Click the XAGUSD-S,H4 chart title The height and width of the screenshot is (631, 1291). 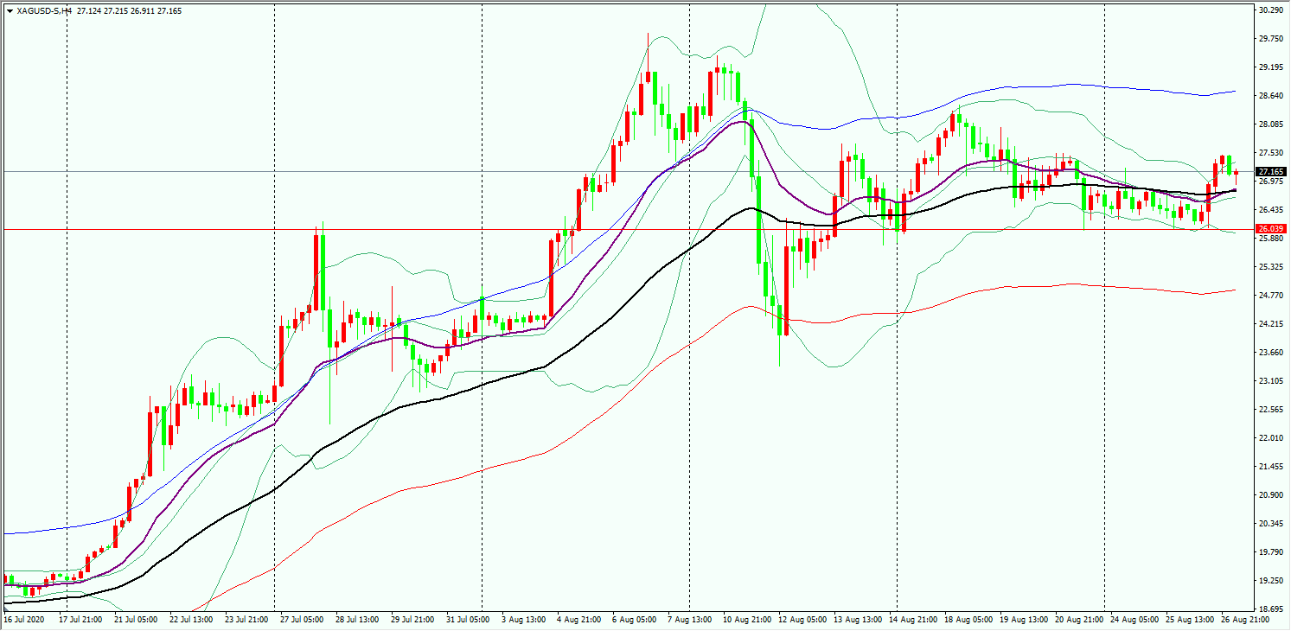pos(43,11)
